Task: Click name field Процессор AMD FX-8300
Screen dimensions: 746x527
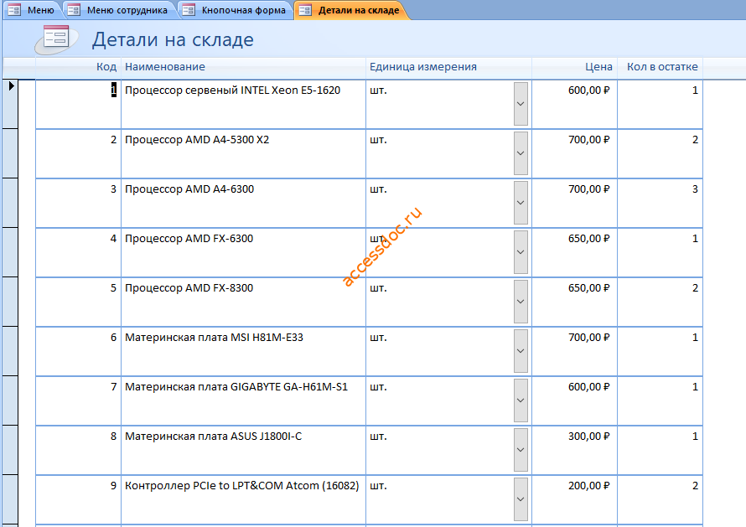Action: pos(244,302)
